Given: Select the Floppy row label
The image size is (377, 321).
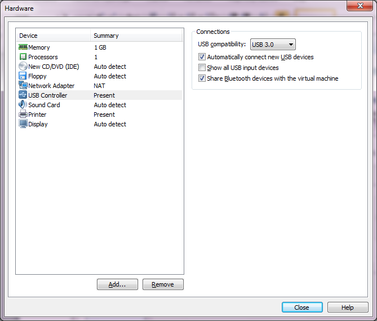Looking at the screenshot, I should click(37, 76).
